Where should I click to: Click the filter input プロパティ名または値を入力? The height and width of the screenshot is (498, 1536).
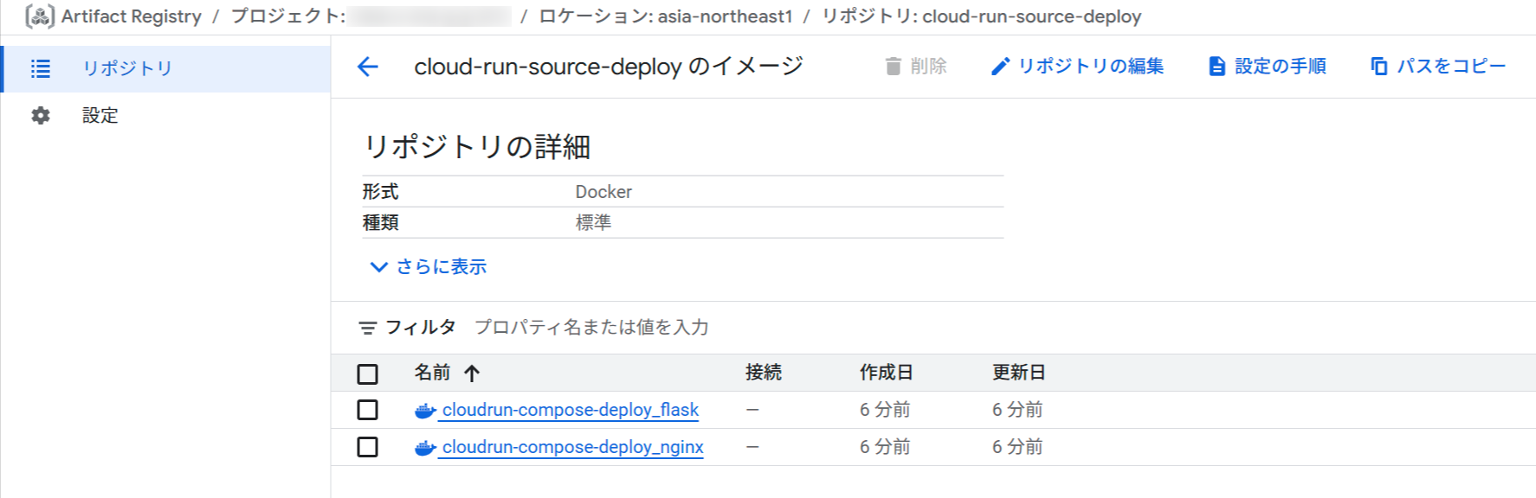coord(591,328)
